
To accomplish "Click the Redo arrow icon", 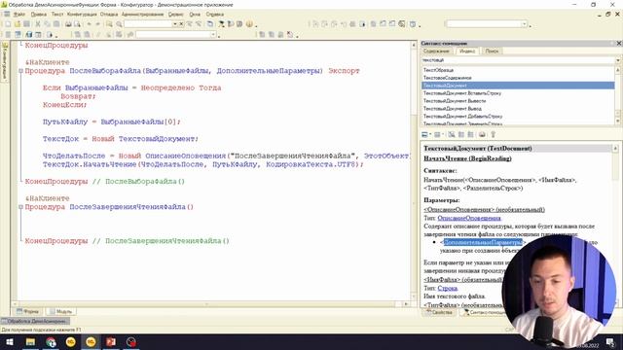I will coord(97,24).
